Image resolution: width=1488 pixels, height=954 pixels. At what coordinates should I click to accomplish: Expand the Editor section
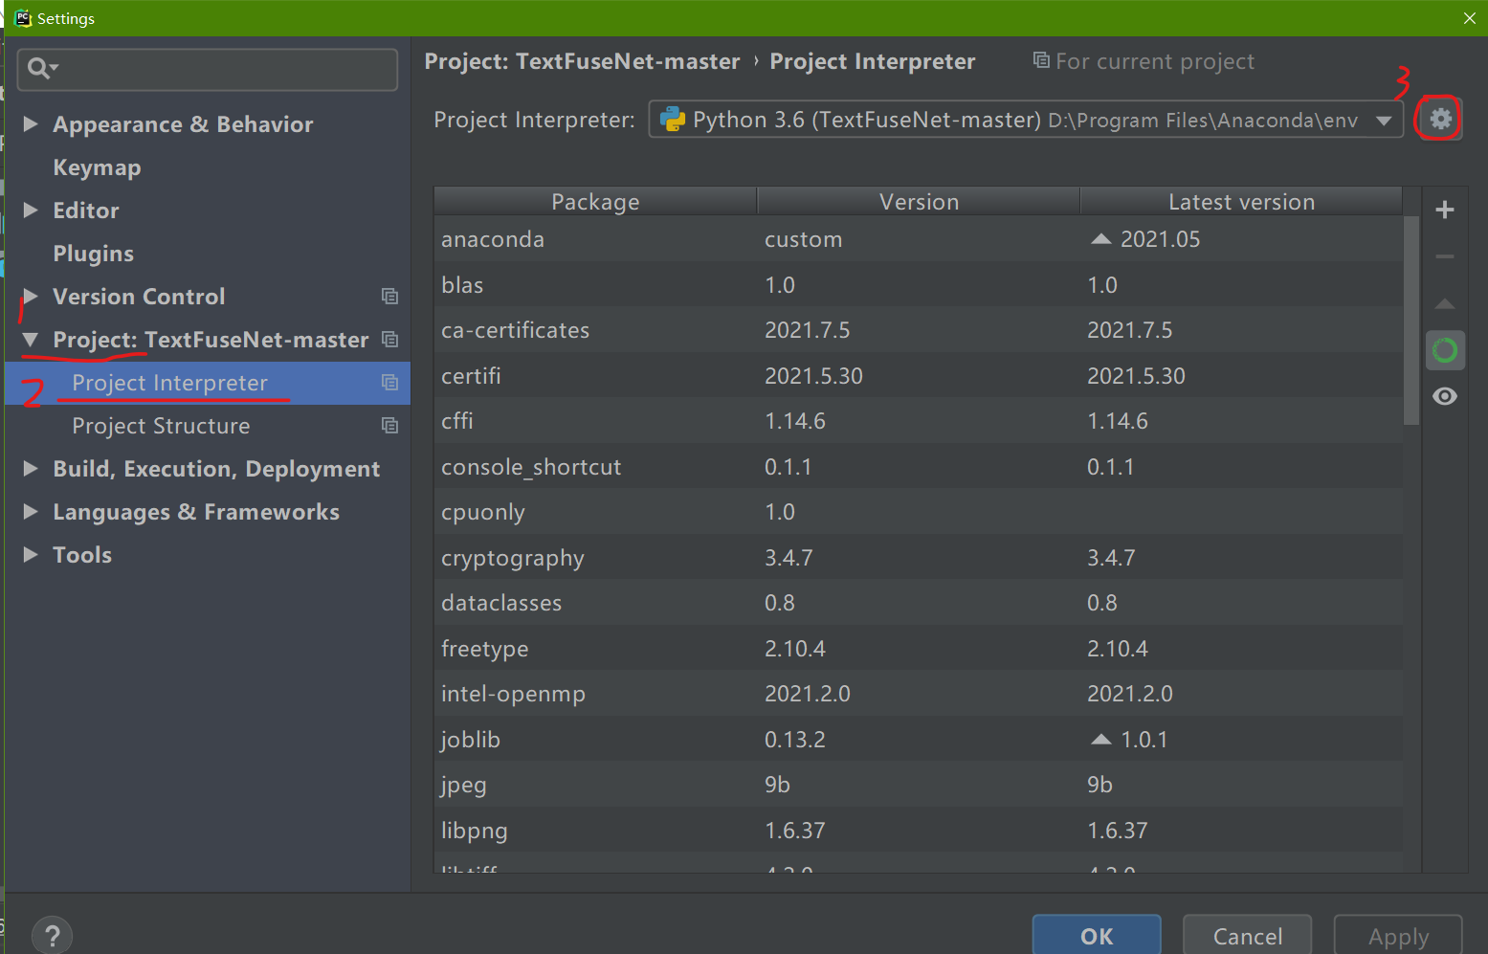[x=31, y=210]
